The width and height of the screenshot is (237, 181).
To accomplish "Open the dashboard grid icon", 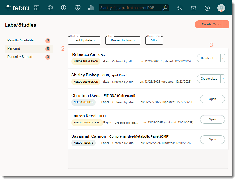I will 37,8.
